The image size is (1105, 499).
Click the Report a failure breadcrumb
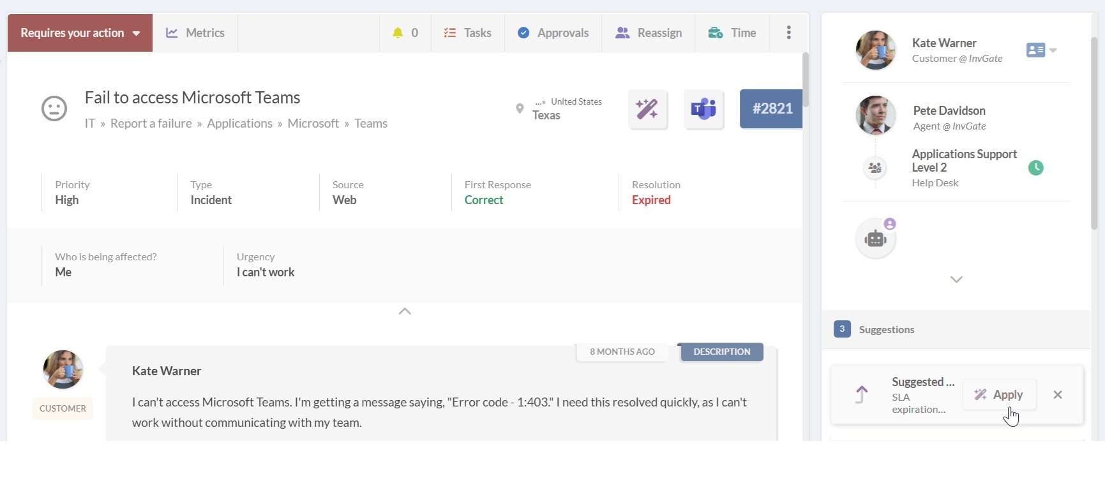151,123
